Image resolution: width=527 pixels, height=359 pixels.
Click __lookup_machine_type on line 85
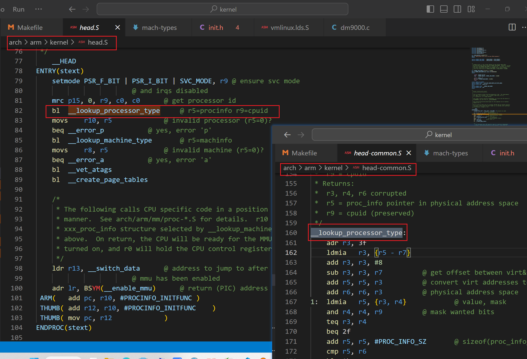pos(110,140)
